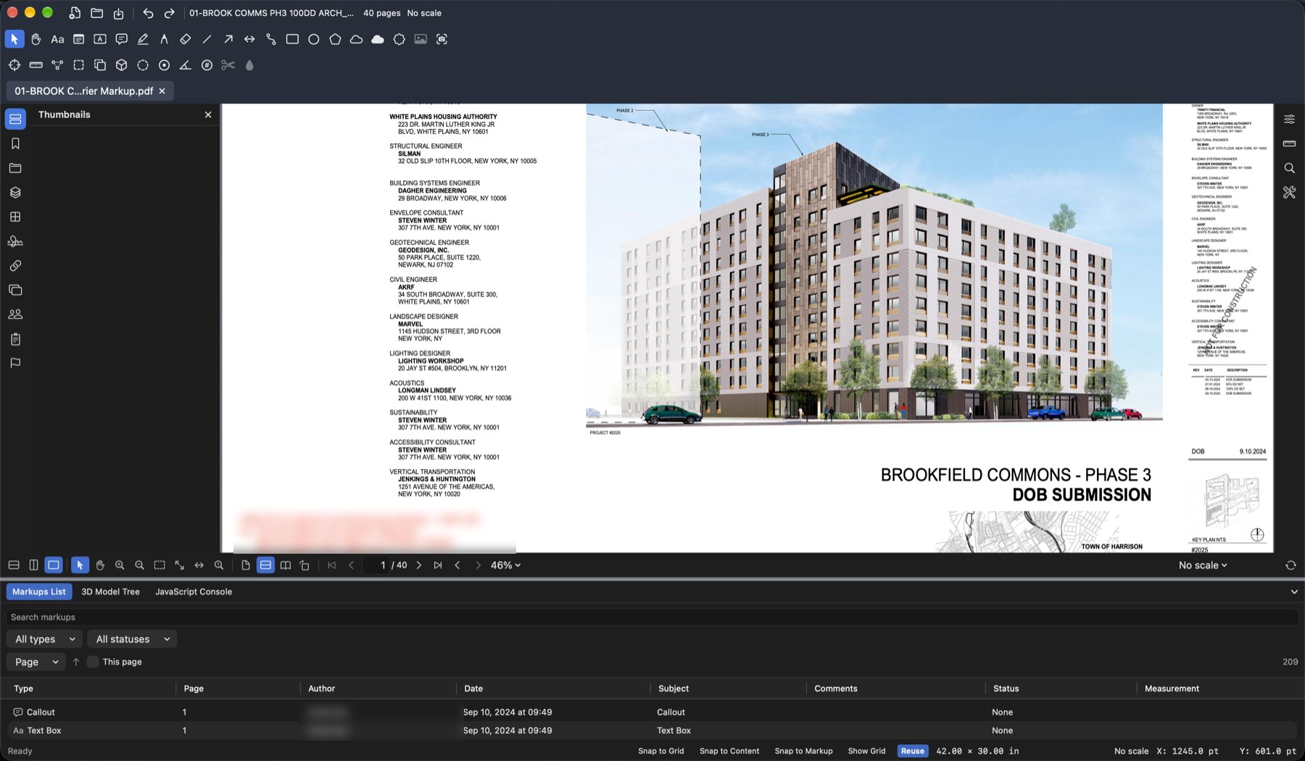Viewport: 1305px width, 761px height.
Task: Toggle Show Grid
Action: (x=866, y=751)
